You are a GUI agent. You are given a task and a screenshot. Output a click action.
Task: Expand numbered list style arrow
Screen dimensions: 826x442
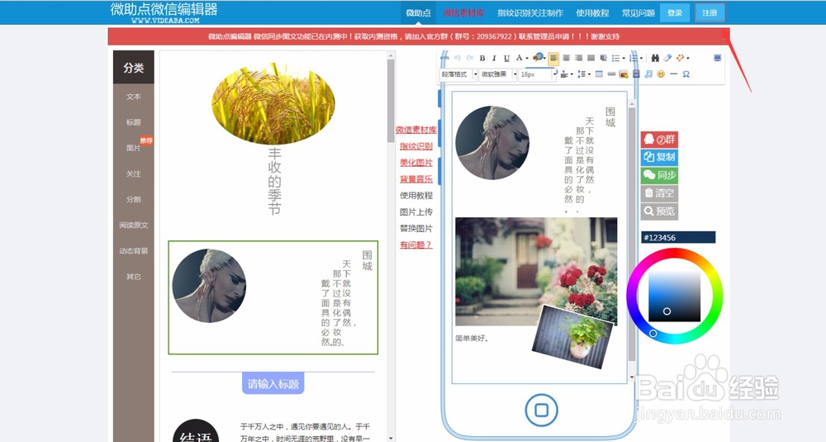pos(641,59)
